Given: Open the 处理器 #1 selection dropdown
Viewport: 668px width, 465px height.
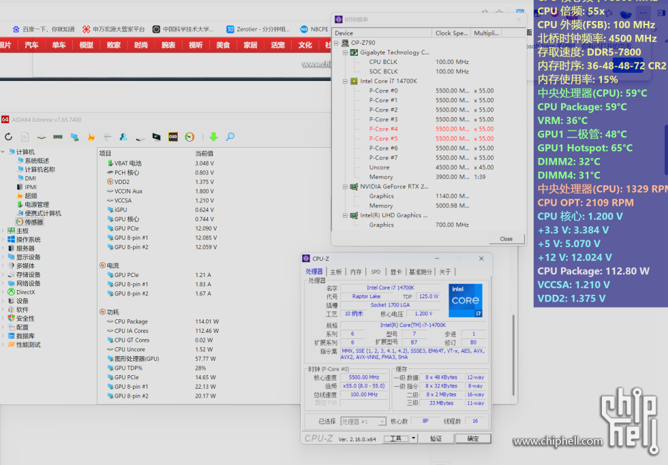Looking at the screenshot, I should 363,421.
